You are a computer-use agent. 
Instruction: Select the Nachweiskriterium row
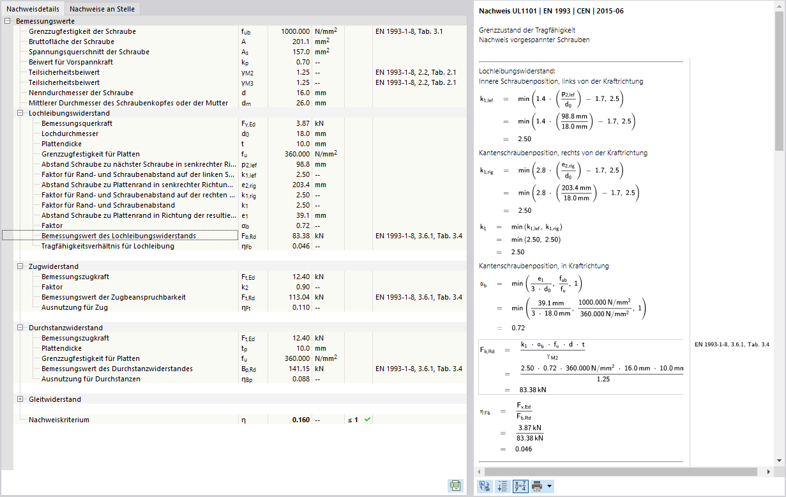[239, 420]
